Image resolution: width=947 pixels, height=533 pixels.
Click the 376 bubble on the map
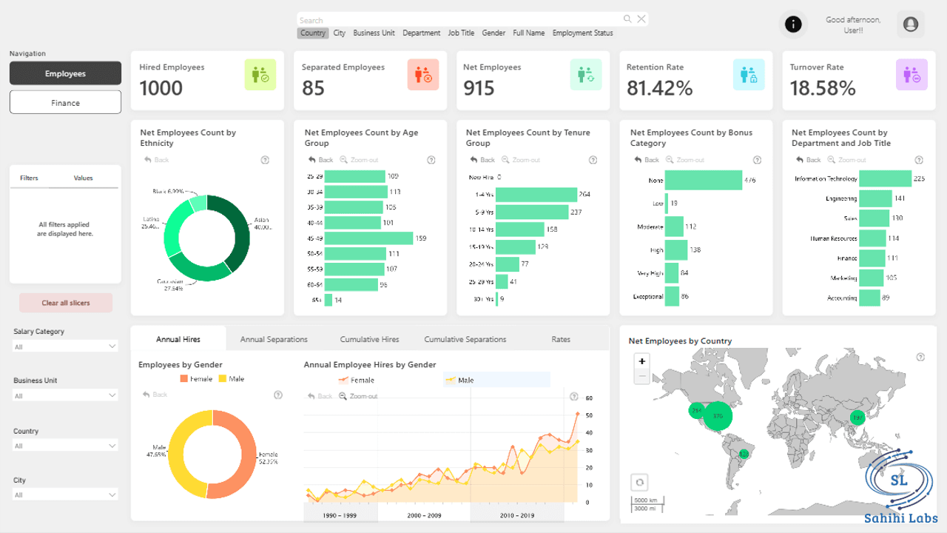[718, 416]
